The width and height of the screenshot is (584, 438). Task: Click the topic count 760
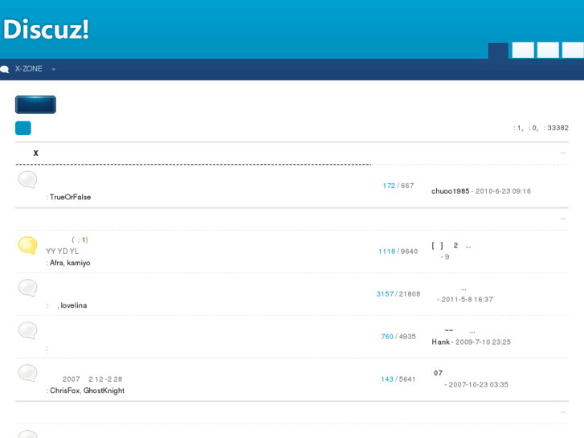click(387, 337)
